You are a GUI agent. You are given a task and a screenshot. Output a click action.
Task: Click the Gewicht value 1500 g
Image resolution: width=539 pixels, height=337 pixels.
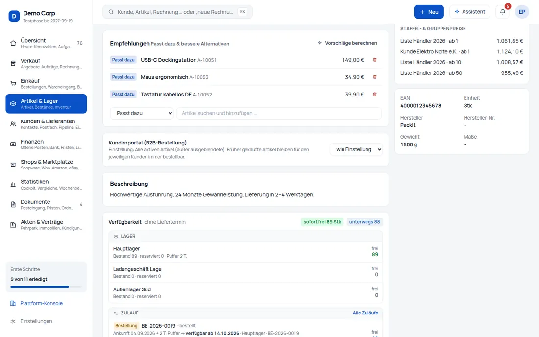[409, 144]
